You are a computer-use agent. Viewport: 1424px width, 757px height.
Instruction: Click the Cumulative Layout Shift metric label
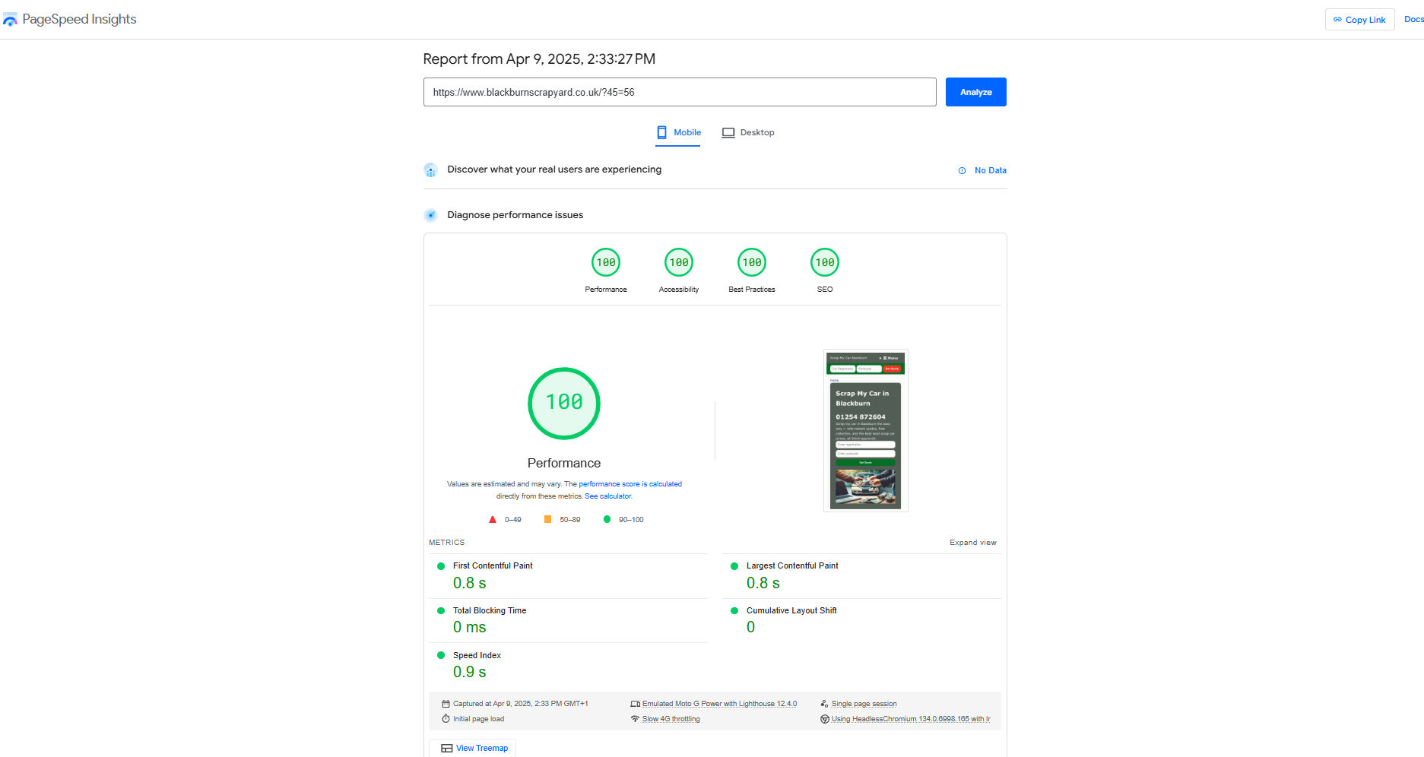(791, 611)
